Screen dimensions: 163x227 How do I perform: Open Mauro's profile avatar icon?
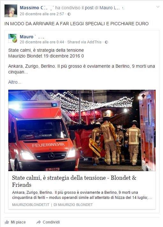pyautogui.click(x=13, y=38)
